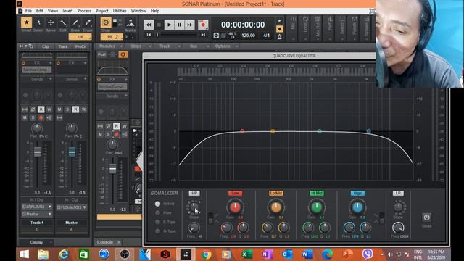Enable the LP low-pass filter button
The image size is (464, 261).
coord(398,194)
